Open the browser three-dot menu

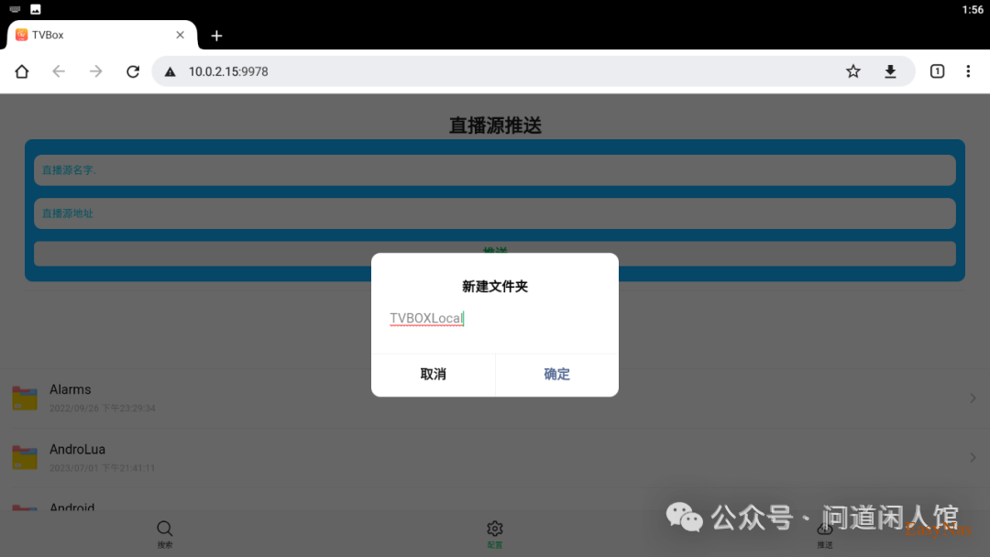click(x=968, y=71)
